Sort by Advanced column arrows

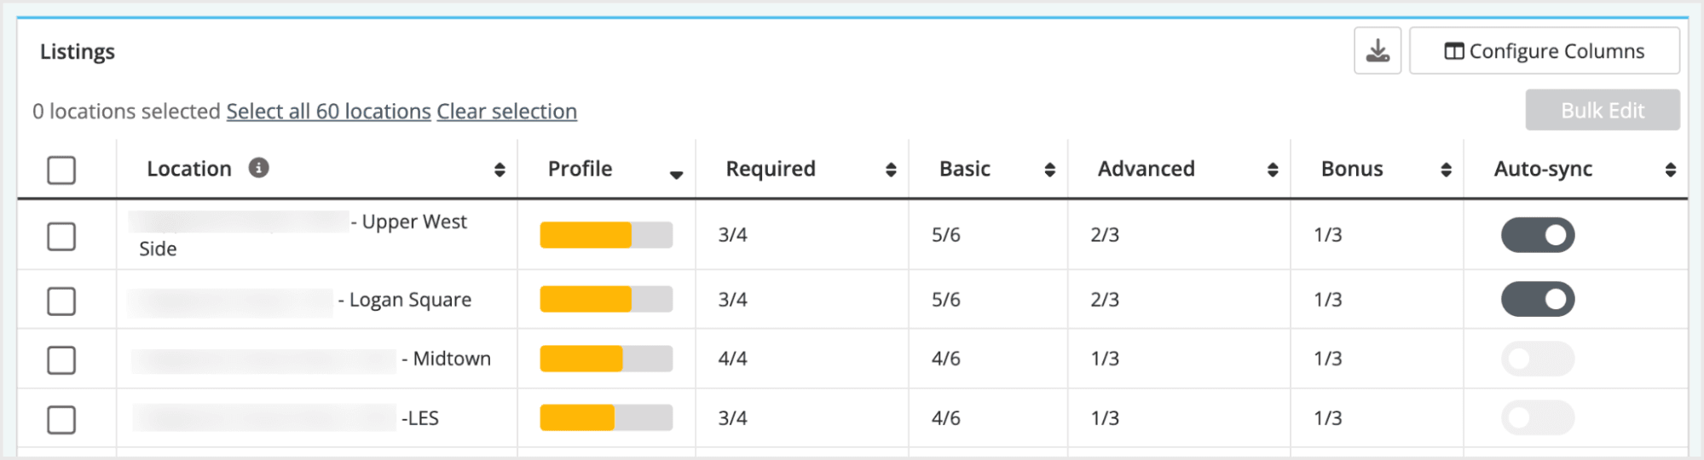tap(1272, 170)
